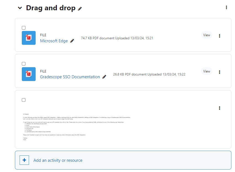
Task: Select the checkbox for Gradescope SSO Documentation
Action: point(23,63)
